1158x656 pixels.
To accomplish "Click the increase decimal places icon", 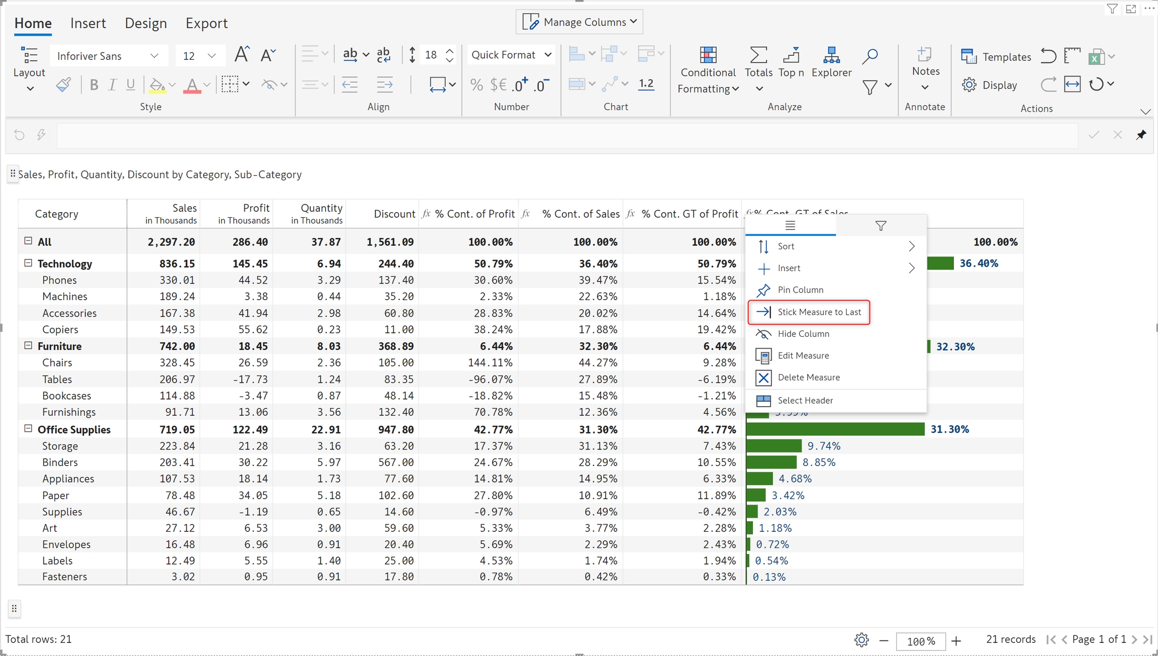I will pos(520,85).
